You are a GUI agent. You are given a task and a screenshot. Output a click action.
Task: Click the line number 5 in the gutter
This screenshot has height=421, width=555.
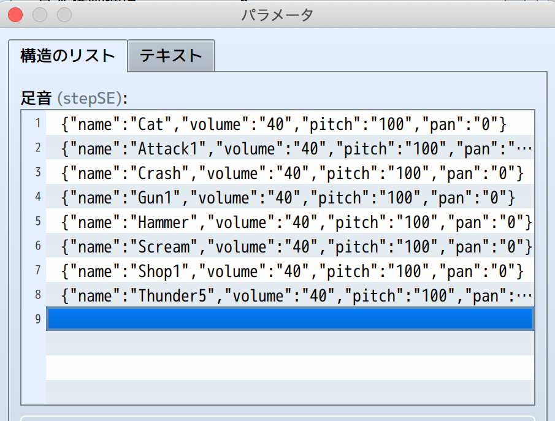37,222
